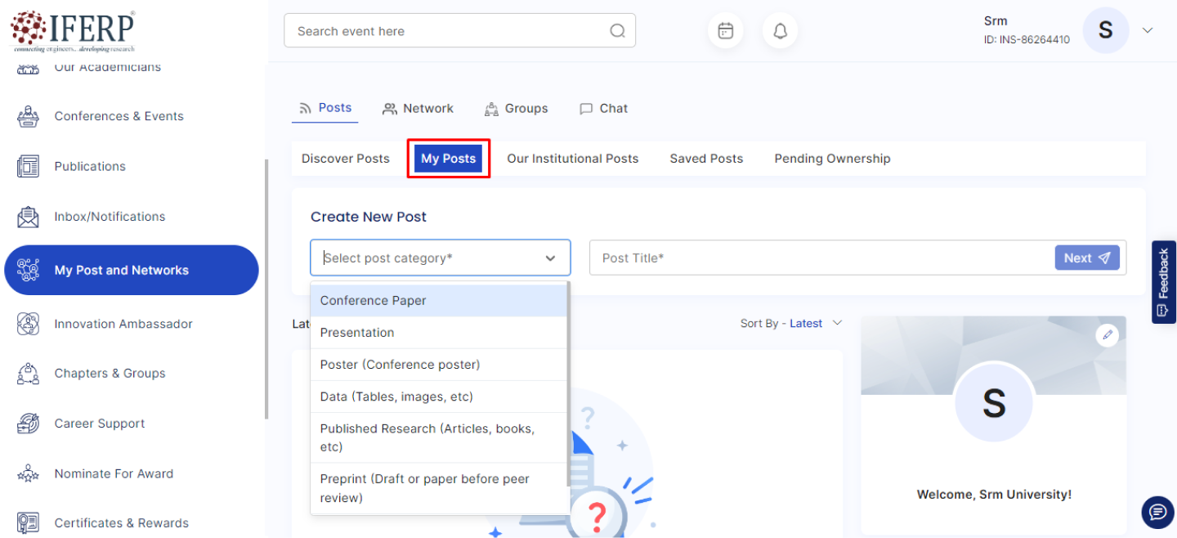The height and width of the screenshot is (538, 1177).
Task: Expand the profile account chevron
Action: click(x=1148, y=31)
